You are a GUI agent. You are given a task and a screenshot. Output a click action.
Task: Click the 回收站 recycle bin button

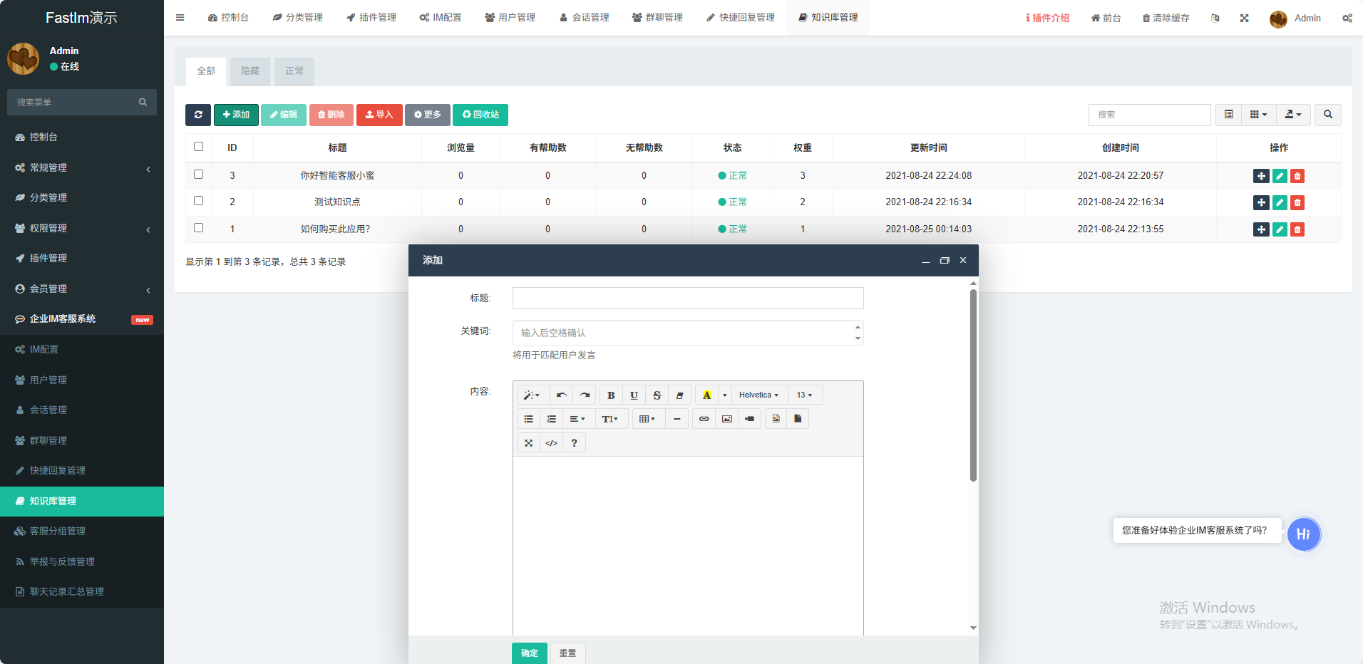point(480,115)
